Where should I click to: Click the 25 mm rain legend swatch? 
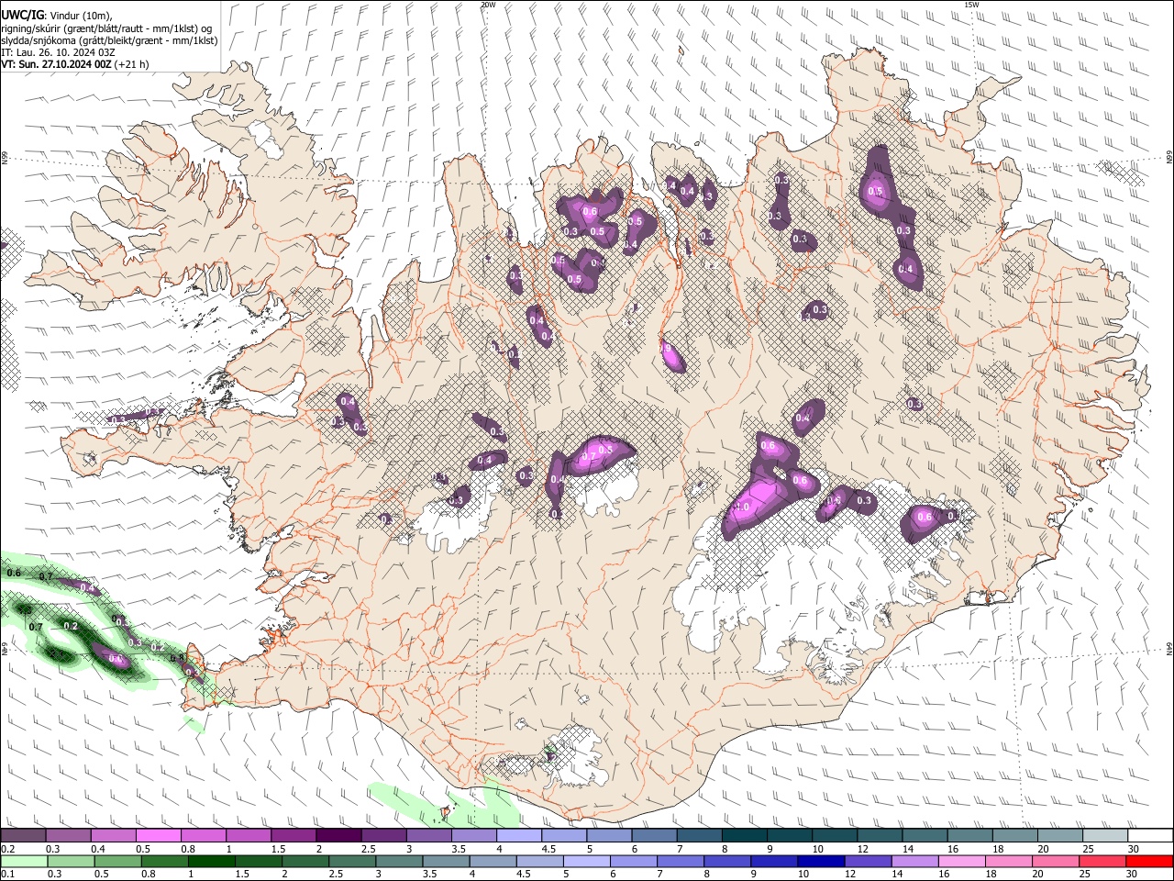pyautogui.click(x=1104, y=861)
